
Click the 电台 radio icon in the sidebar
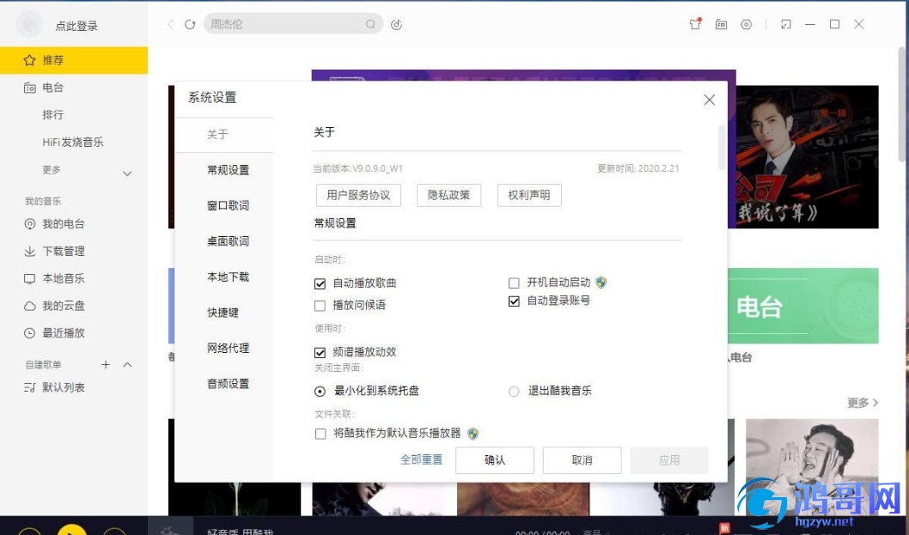[29, 88]
